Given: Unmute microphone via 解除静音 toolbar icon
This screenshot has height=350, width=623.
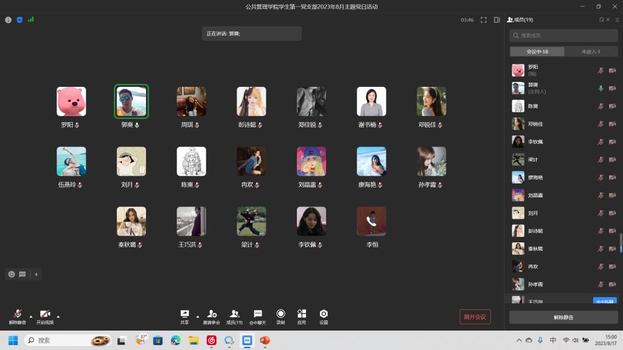Looking at the screenshot, I should (17, 314).
